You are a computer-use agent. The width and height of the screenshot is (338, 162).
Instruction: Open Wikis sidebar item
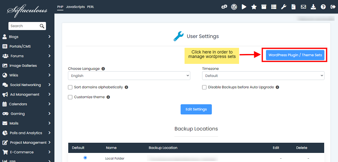[27, 75]
